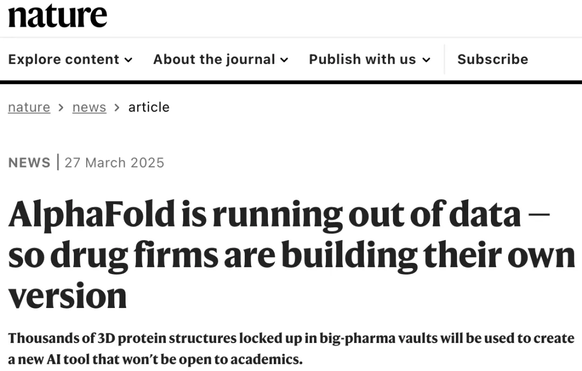Expand the About the journal chevron arrow
This screenshot has height=371, width=582.
tap(285, 60)
